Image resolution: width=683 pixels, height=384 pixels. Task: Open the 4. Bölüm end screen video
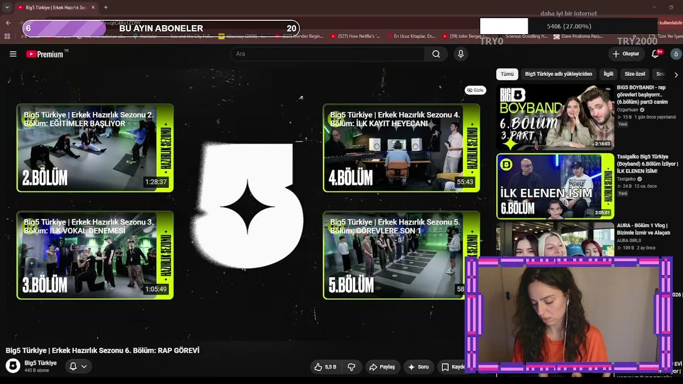point(401,148)
